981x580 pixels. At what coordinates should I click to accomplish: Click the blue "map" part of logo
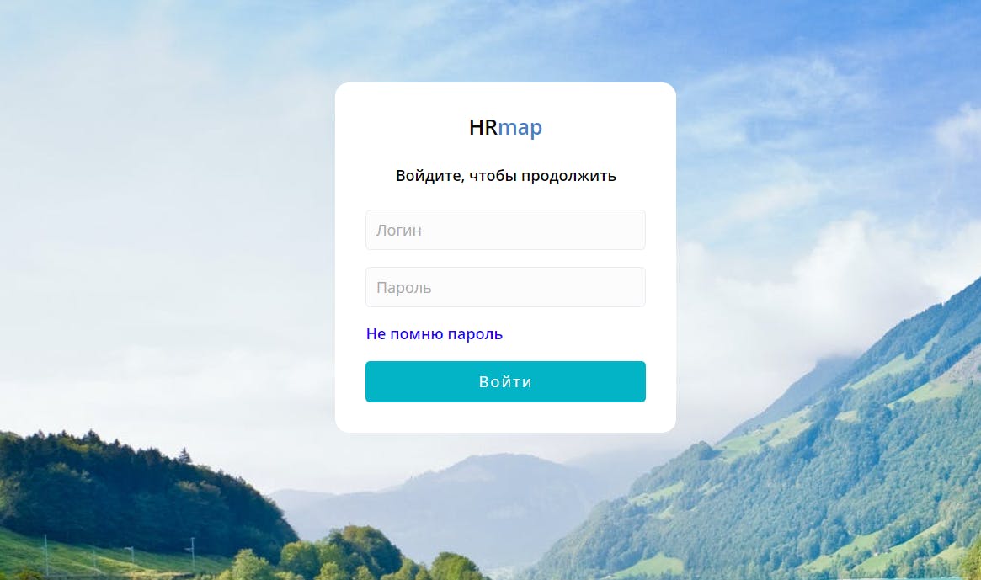tap(520, 128)
